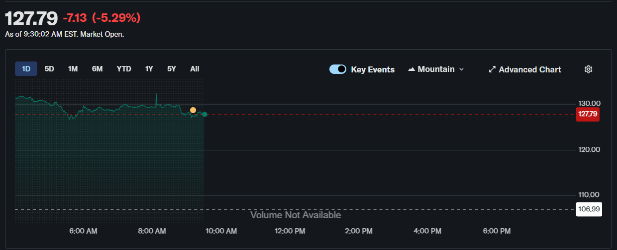Toggle the Key Events switch
The width and height of the screenshot is (617, 250).
[338, 69]
